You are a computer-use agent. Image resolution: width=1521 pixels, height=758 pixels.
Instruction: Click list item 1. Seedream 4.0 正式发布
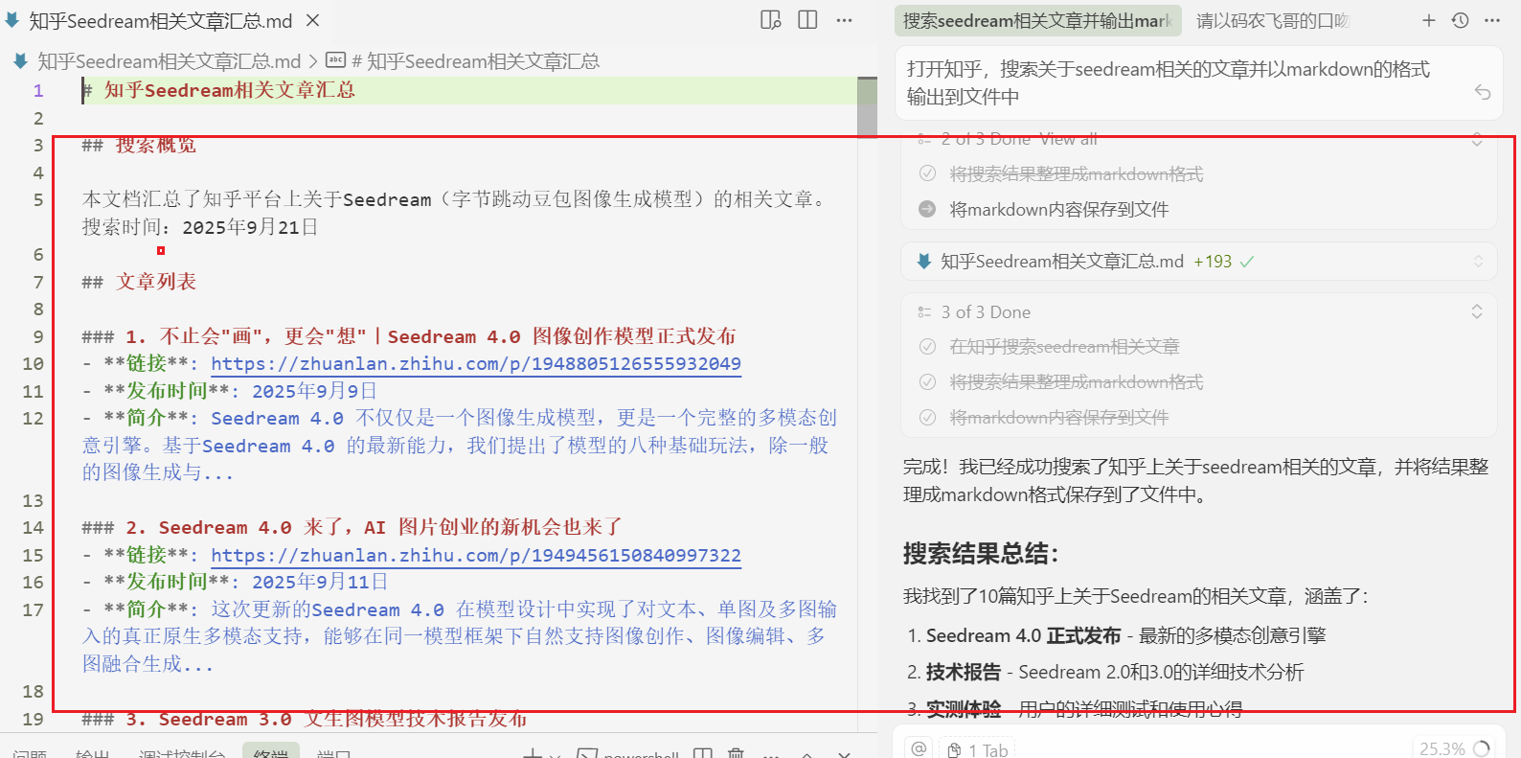coord(1117,635)
